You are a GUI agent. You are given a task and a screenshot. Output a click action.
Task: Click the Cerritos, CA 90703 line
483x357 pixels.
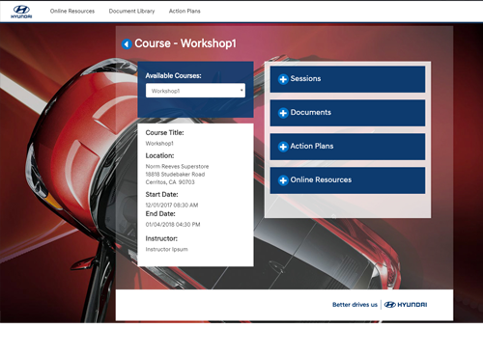(x=170, y=182)
